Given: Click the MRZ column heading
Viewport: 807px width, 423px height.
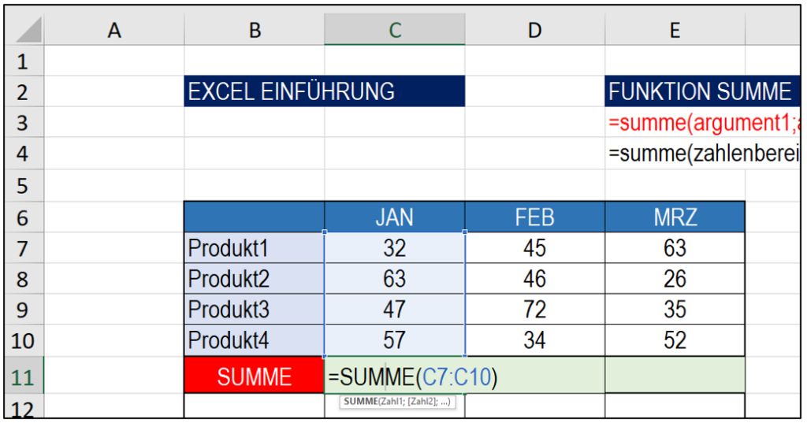Looking at the screenshot, I should click(675, 217).
